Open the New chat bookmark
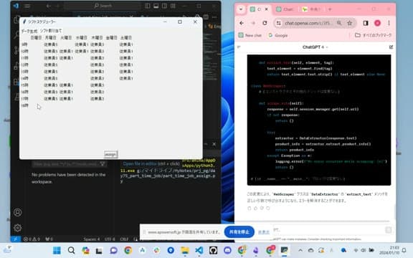This screenshot has height=258, width=413. [250, 35]
